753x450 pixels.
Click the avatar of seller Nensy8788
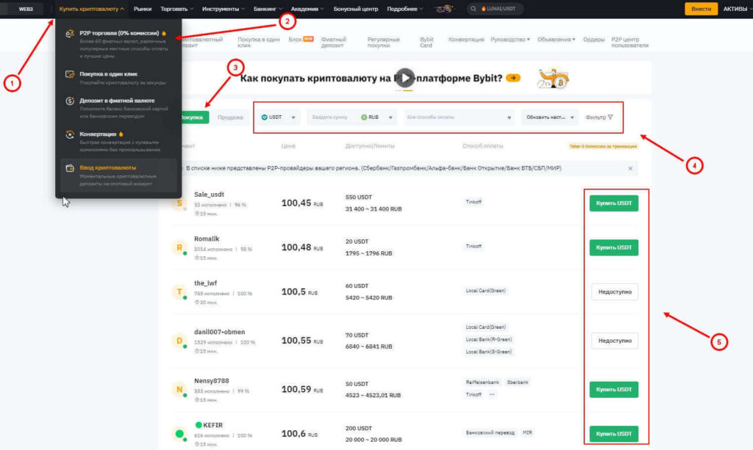(179, 390)
